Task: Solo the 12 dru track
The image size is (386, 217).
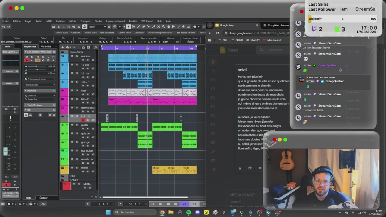Action: coord(77,64)
